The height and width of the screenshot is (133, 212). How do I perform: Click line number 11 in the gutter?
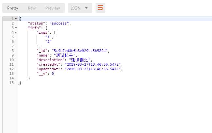tap(11, 65)
